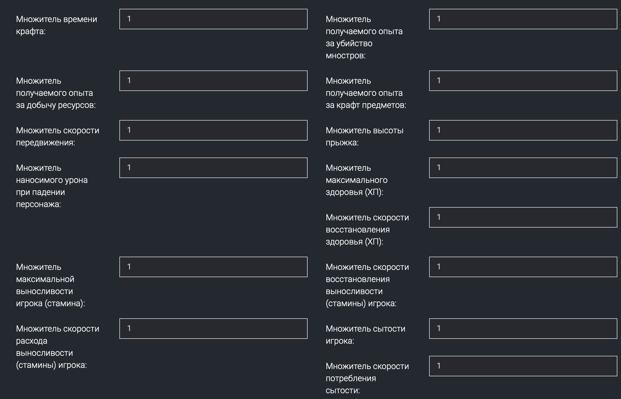621x399 pixels.
Task: Select the resource gathering experience multiplier field
Action: coord(213,81)
